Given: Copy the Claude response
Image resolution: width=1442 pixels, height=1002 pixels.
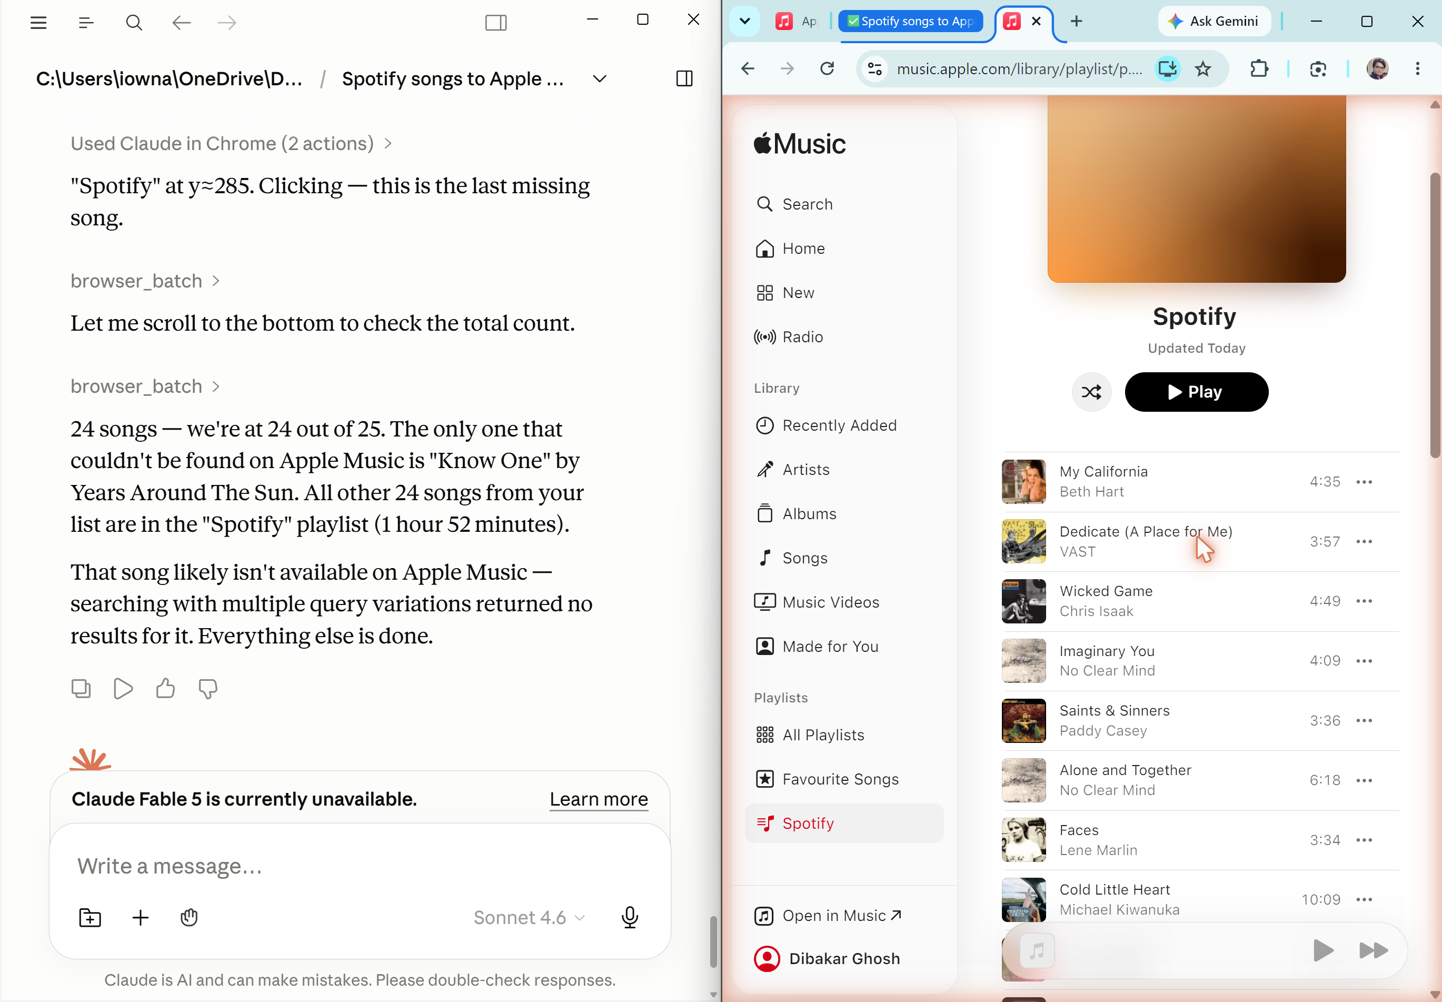Looking at the screenshot, I should 81,689.
